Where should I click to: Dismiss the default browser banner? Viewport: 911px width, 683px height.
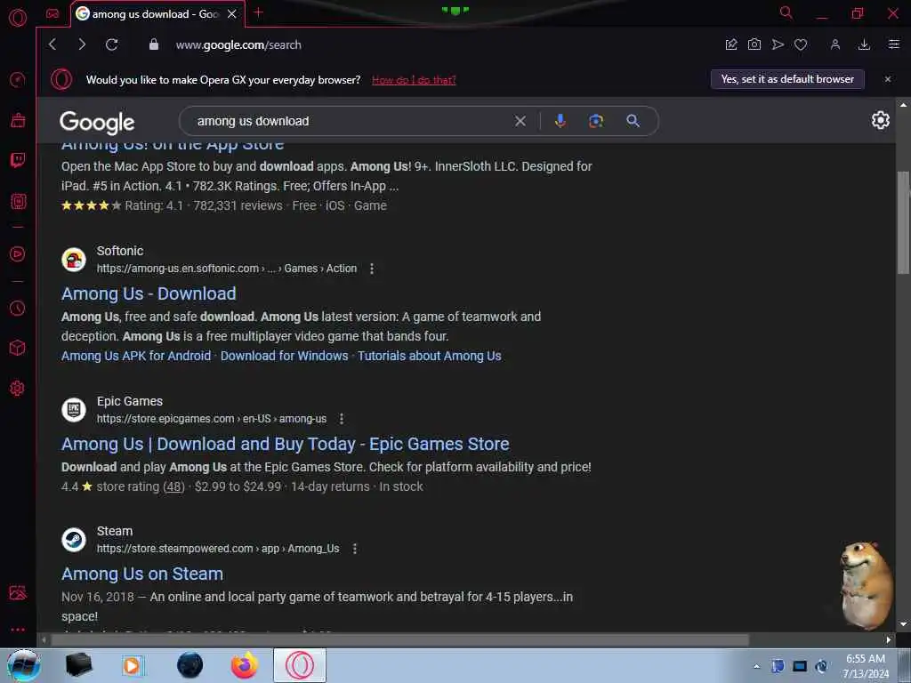click(887, 79)
